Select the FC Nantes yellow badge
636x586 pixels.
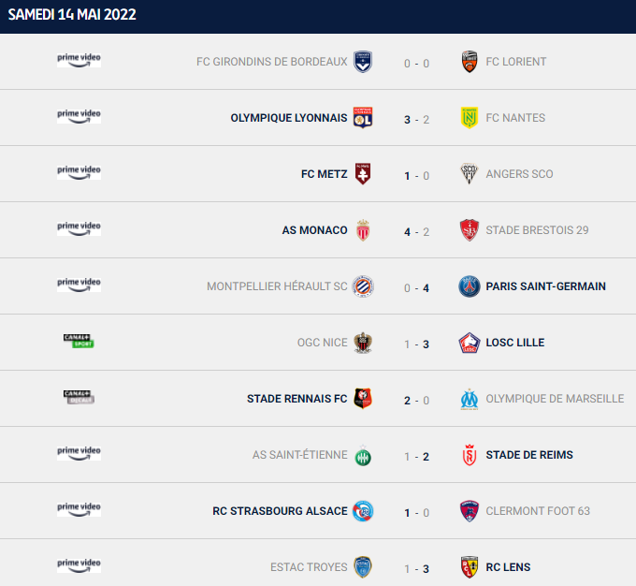pyautogui.click(x=470, y=118)
